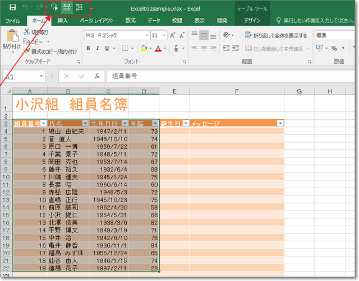Click the ファイル (File) button
Viewport: 359px width, 281px height.
[x=12, y=21]
